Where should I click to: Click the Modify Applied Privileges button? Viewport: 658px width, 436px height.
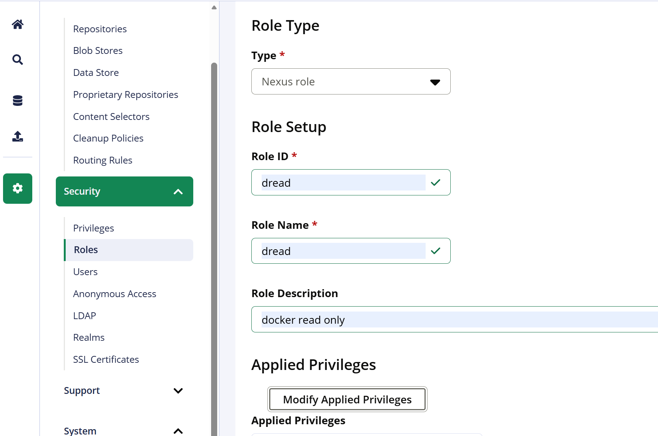point(347,400)
